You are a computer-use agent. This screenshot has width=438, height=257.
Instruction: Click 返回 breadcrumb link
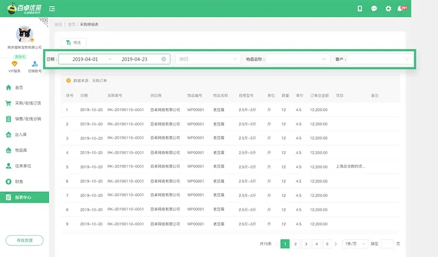click(58, 25)
